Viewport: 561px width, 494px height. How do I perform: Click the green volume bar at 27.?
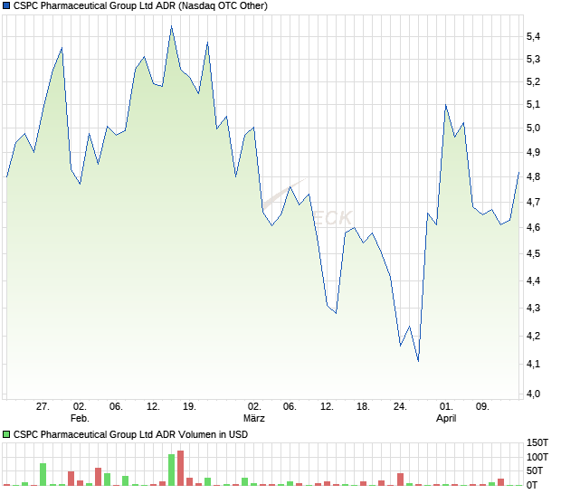tap(43, 475)
